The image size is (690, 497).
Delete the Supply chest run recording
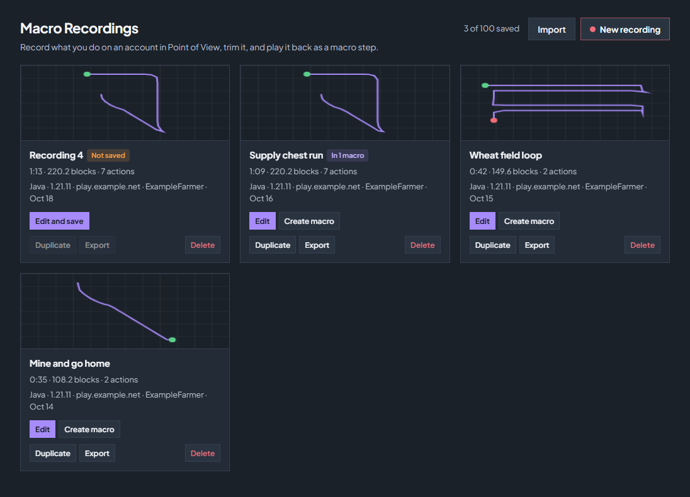422,245
